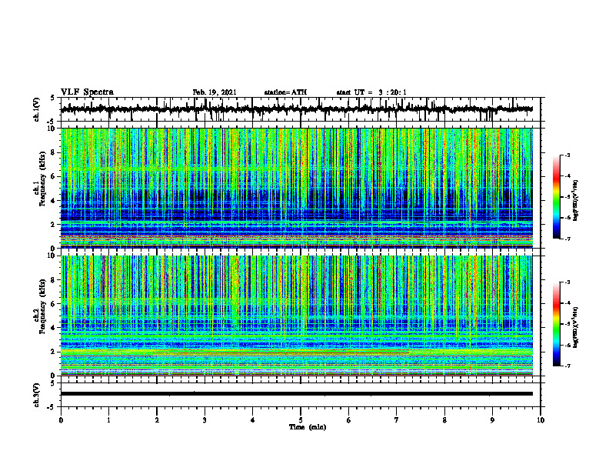Click time axis tick label "8"
Viewport: 609px width, 471px height.
click(x=444, y=420)
